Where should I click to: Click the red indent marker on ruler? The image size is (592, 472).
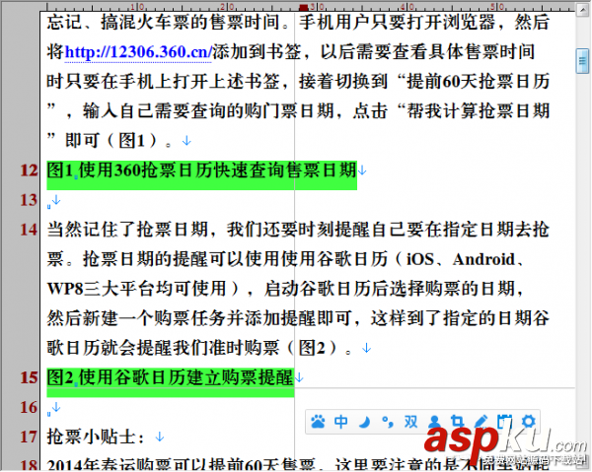(x=304, y=7)
